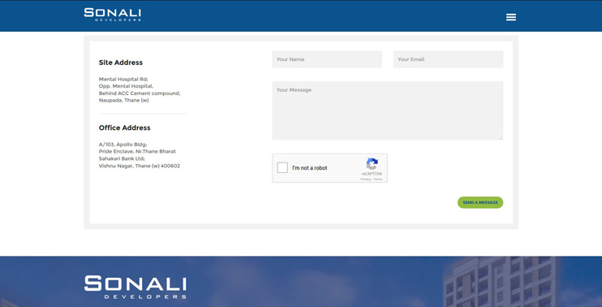
Task: Click the text "Pride Enclave, Nr.Thane Bharat"
Action: point(137,151)
